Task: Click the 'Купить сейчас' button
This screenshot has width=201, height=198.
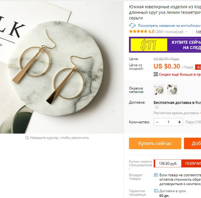Action: [x=155, y=143]
